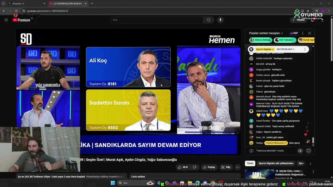Viewport: 333px width, 187px height.
Task: Start voice search with the microphone
Action: [x=220, y=20]
